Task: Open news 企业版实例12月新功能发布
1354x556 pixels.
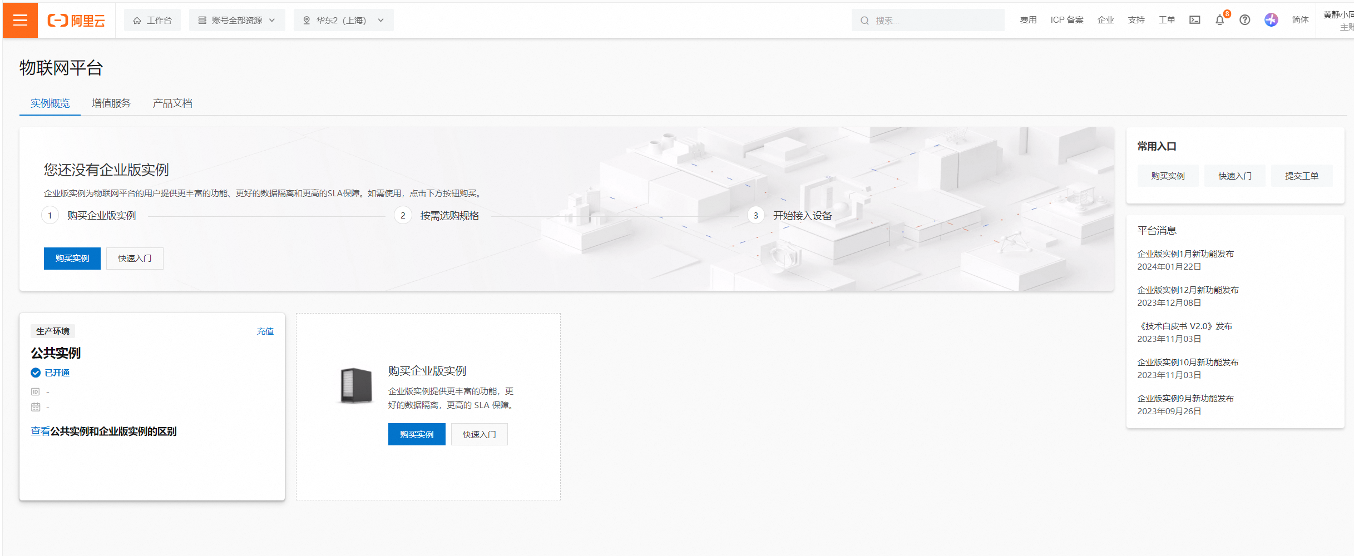Action: coord(1188,290)
